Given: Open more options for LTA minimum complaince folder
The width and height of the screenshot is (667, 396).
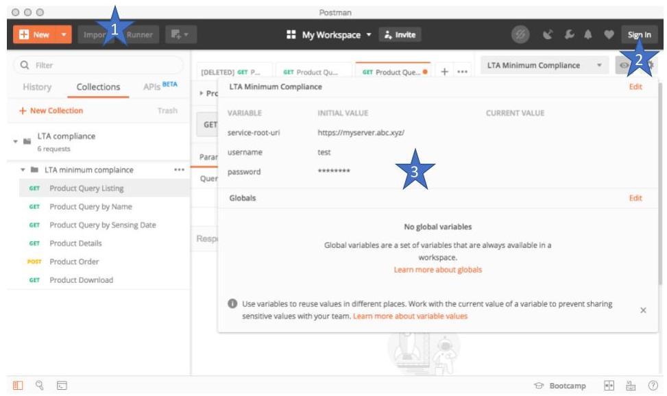Looking at the screenshot, I should click(179, 170).
